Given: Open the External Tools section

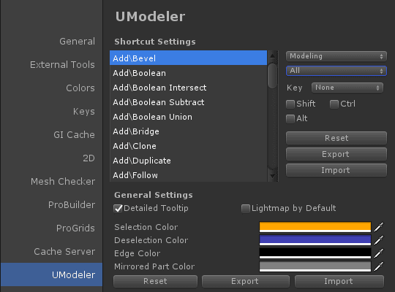Looking at the screenshot, I should (x=62, y=65).
